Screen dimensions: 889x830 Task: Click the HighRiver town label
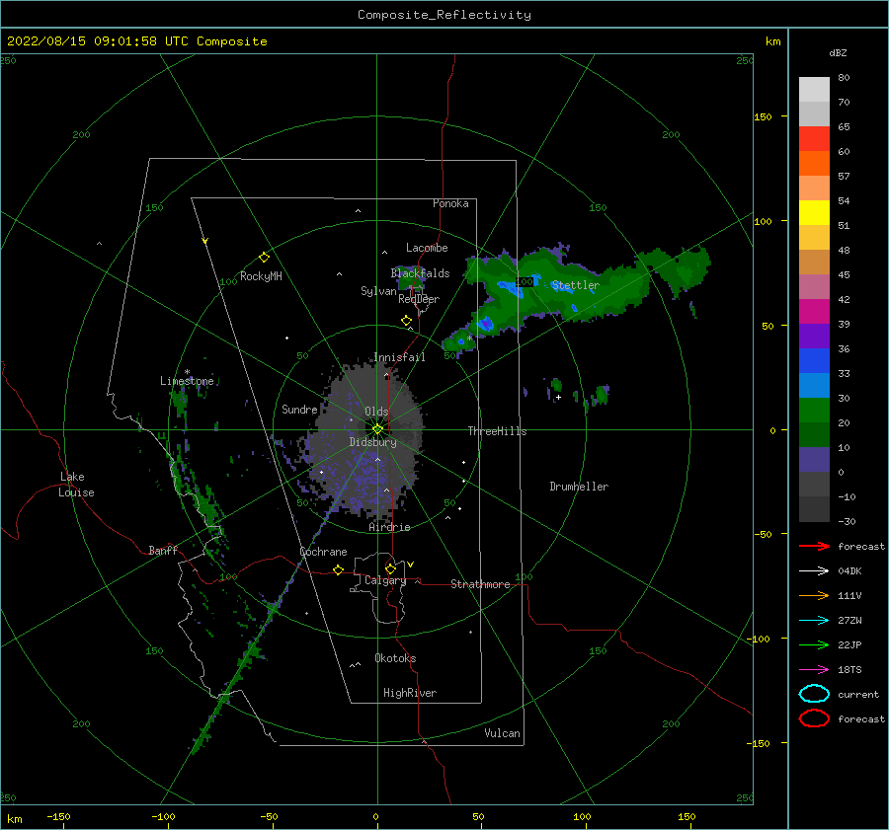coord(410,693)
